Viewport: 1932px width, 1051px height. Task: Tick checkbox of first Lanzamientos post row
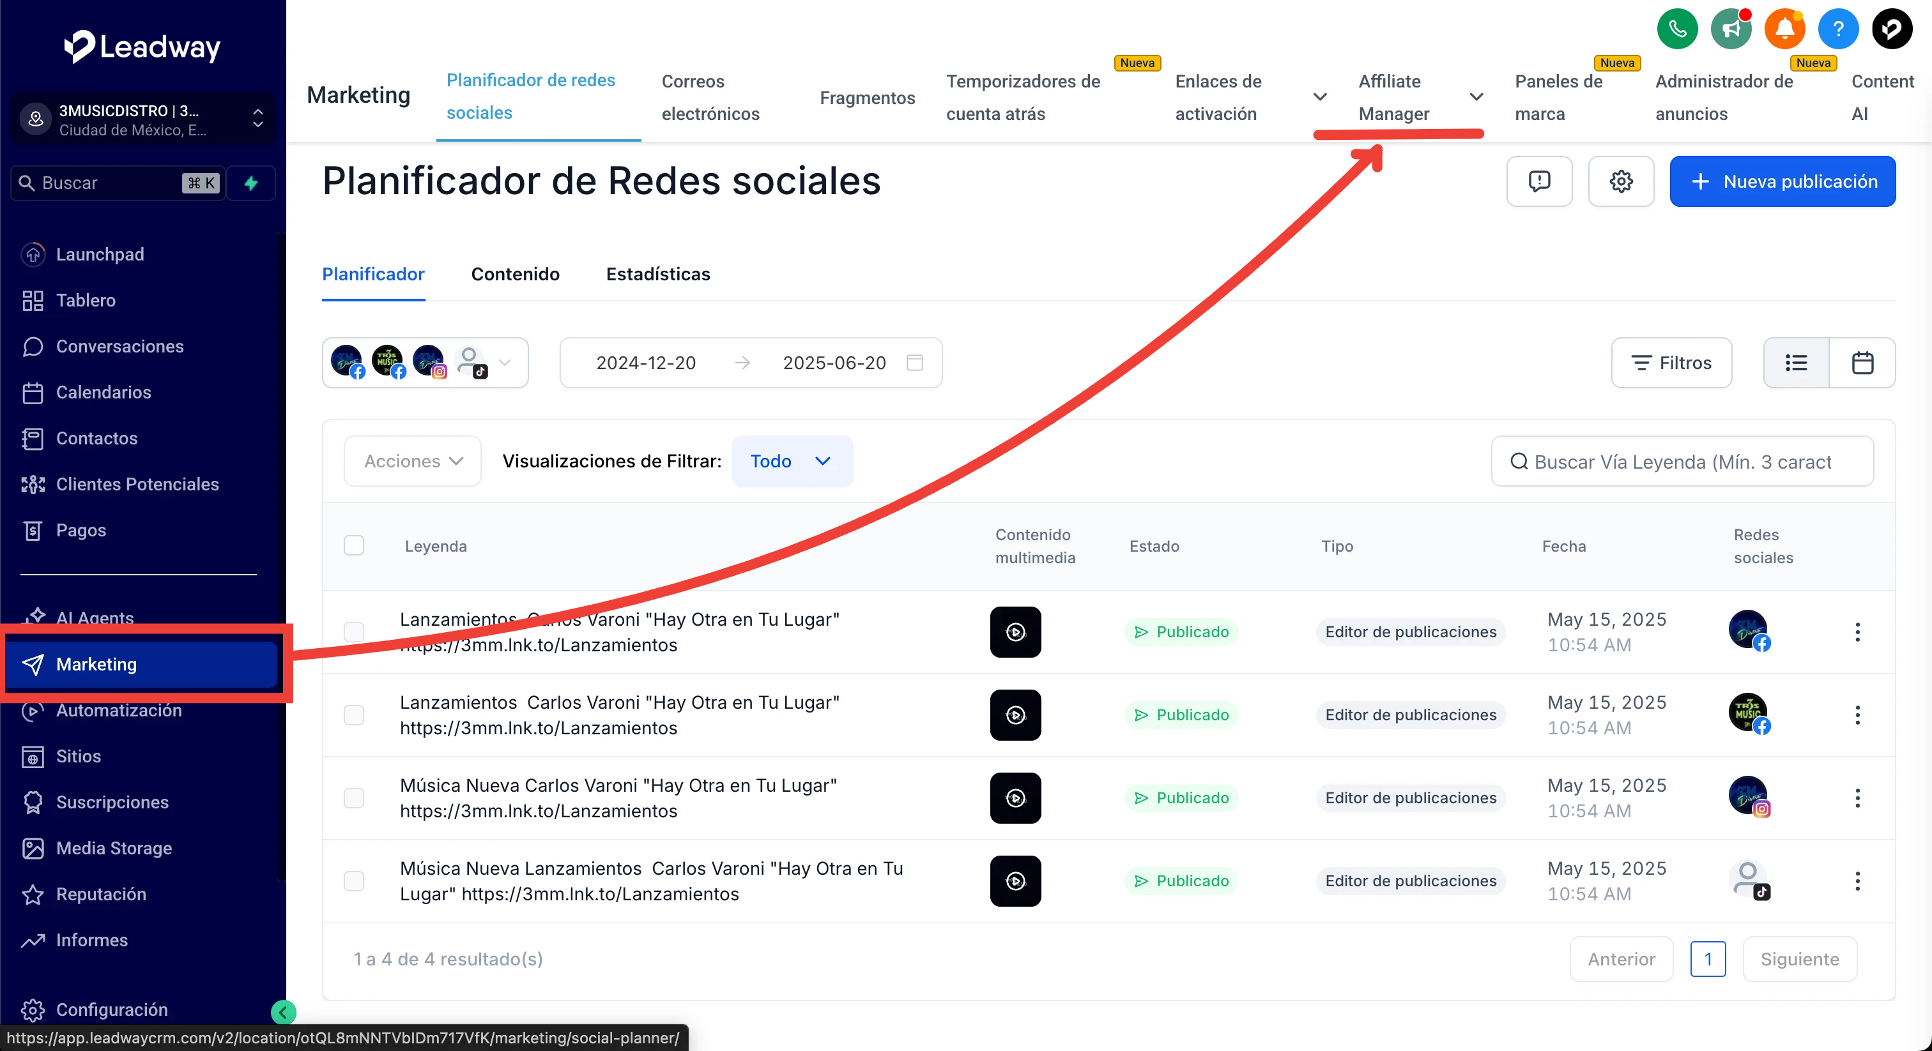354,632
